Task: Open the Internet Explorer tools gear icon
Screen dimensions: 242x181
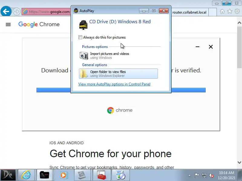Action: (x=237, y=11)
